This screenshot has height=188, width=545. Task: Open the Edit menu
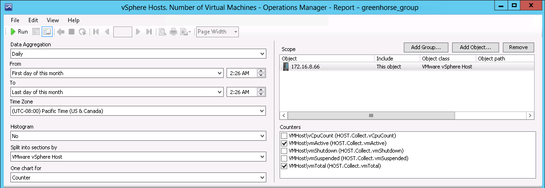[x=33, y=20]
